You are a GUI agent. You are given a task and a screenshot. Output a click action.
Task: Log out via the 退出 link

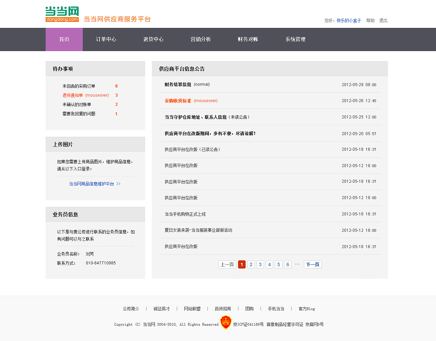(x=383, y=20)
